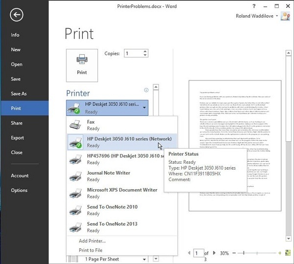This screenshot has width=294, height=264.
Task: Click the current page number field
Action: (198, 253)
